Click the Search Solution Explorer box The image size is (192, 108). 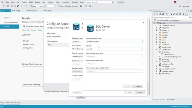click(x=171, y=17)
